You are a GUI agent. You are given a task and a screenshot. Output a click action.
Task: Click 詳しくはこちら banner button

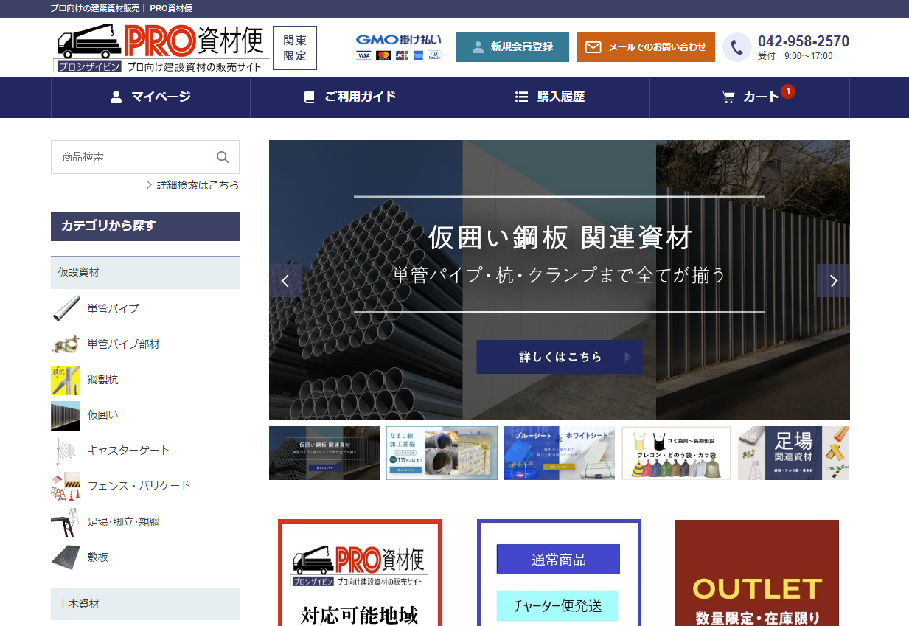click(560, 357)
